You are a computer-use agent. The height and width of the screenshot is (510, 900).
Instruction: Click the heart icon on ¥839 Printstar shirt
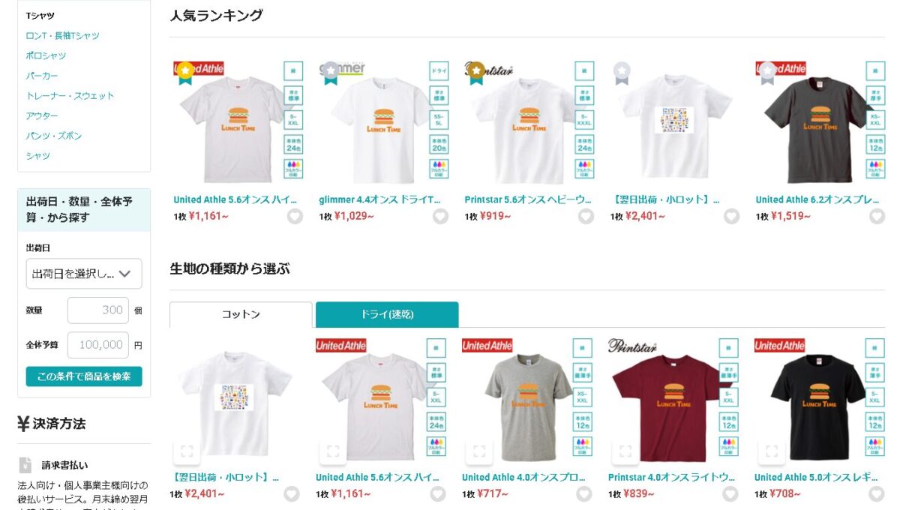(x=730, y=493)
